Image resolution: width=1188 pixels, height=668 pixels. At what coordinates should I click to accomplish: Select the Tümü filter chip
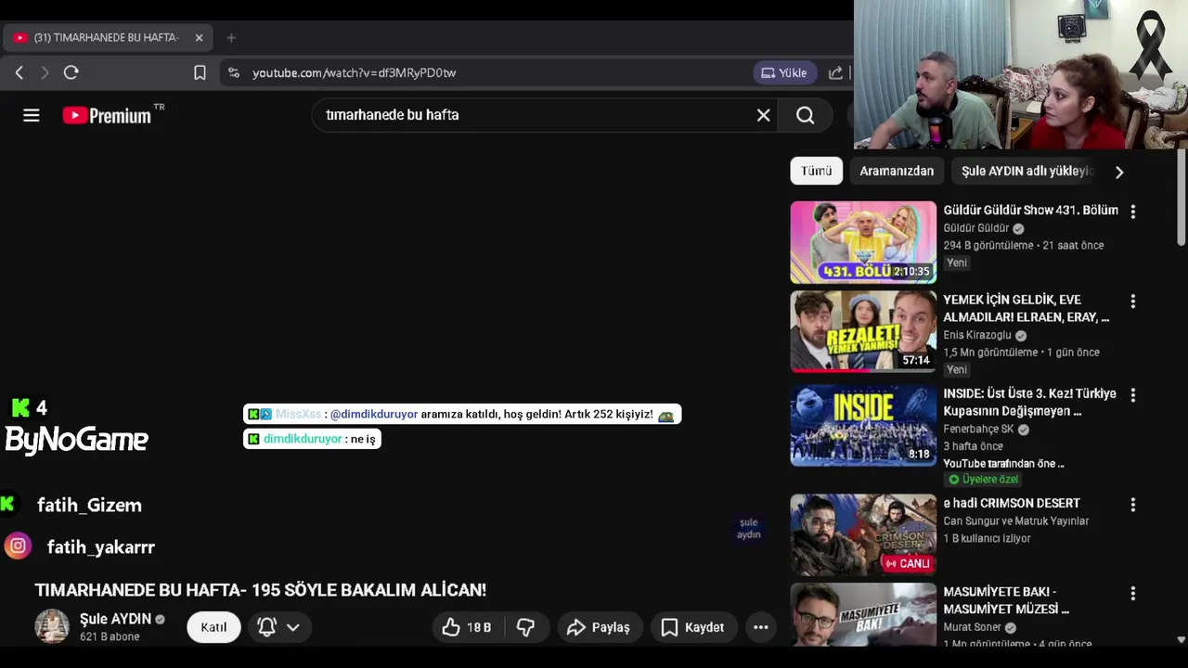[x=817, y=171]
